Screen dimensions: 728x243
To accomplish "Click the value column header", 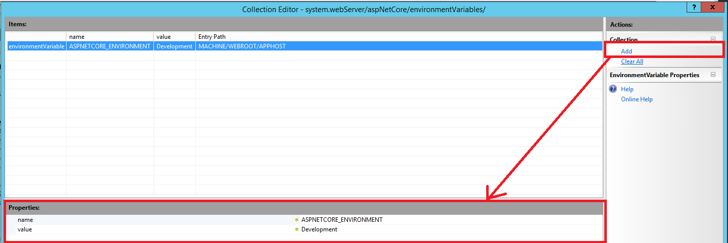I will click(175, 37).
